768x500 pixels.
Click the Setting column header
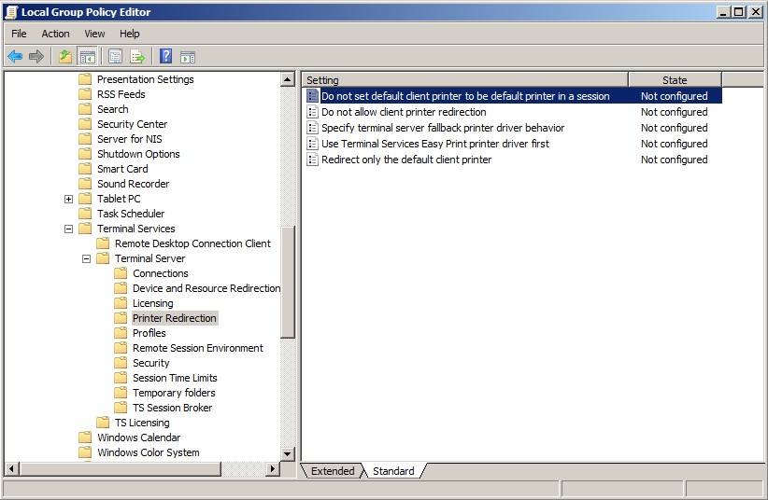point(465,80)
